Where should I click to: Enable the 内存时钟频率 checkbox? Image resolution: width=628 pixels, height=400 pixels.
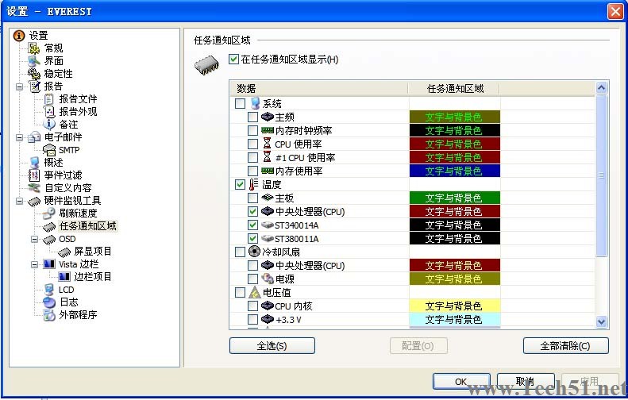coord(252,130)
